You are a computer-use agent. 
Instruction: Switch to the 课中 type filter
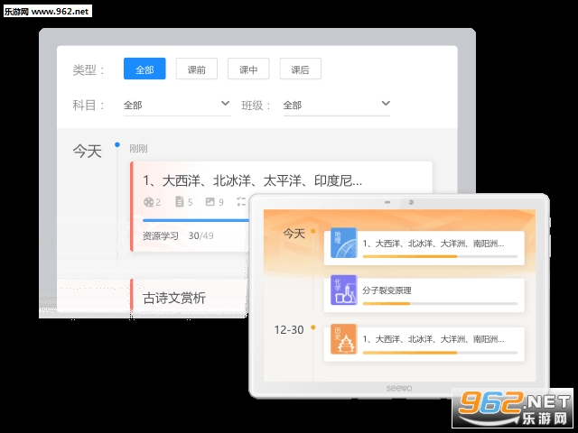click(248, 69)
